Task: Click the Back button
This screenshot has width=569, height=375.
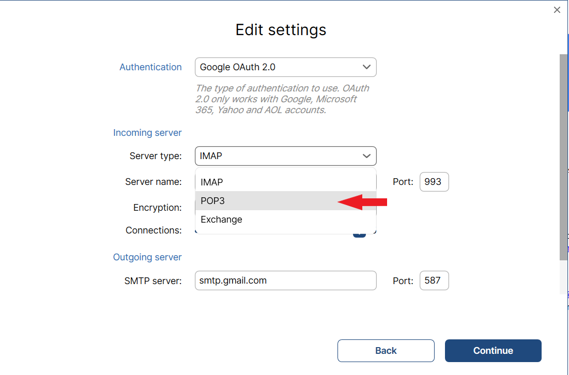Action: 386,350
